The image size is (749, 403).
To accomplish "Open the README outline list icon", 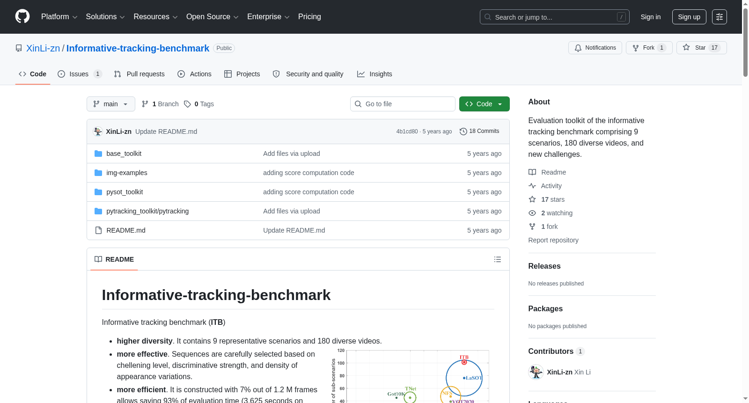I will coord(498,259).
